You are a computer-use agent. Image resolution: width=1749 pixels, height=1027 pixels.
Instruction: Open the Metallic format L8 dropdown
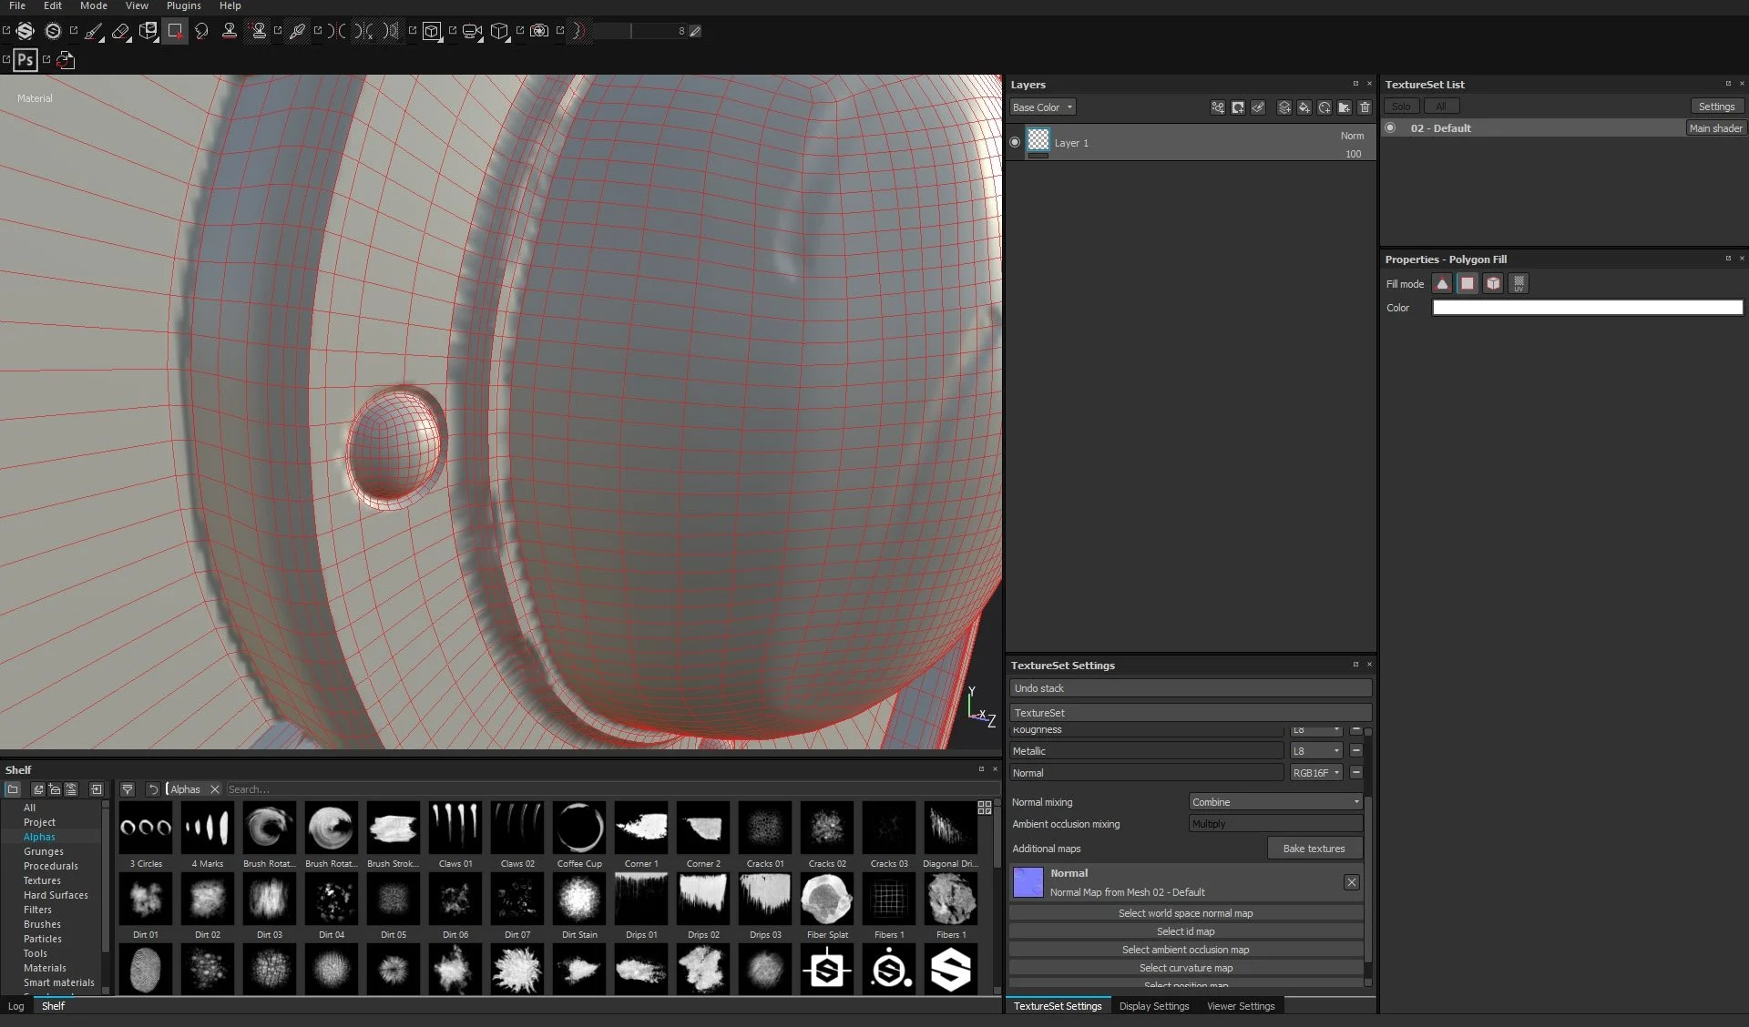point(1316,751)
